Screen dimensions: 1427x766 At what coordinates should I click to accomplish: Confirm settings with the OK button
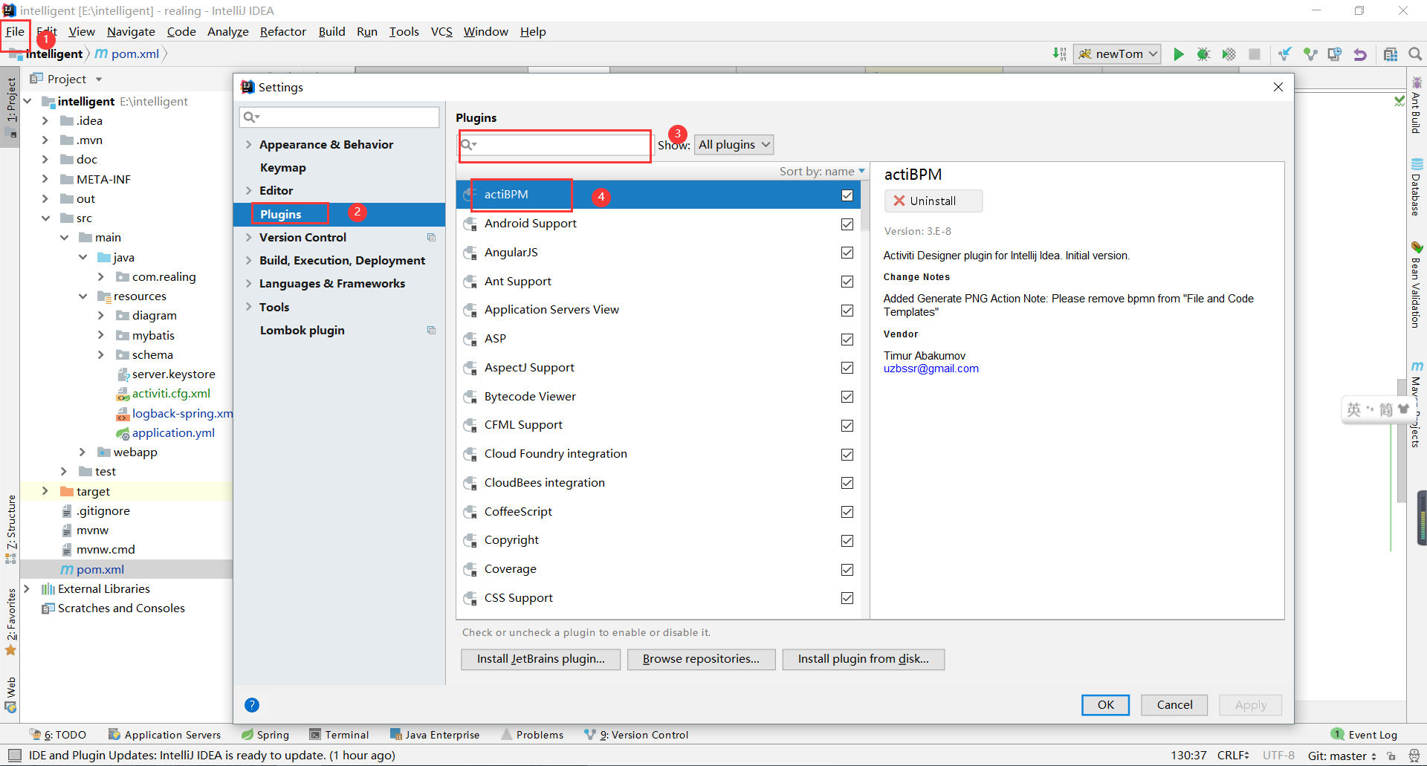[x=1105, y=705]
